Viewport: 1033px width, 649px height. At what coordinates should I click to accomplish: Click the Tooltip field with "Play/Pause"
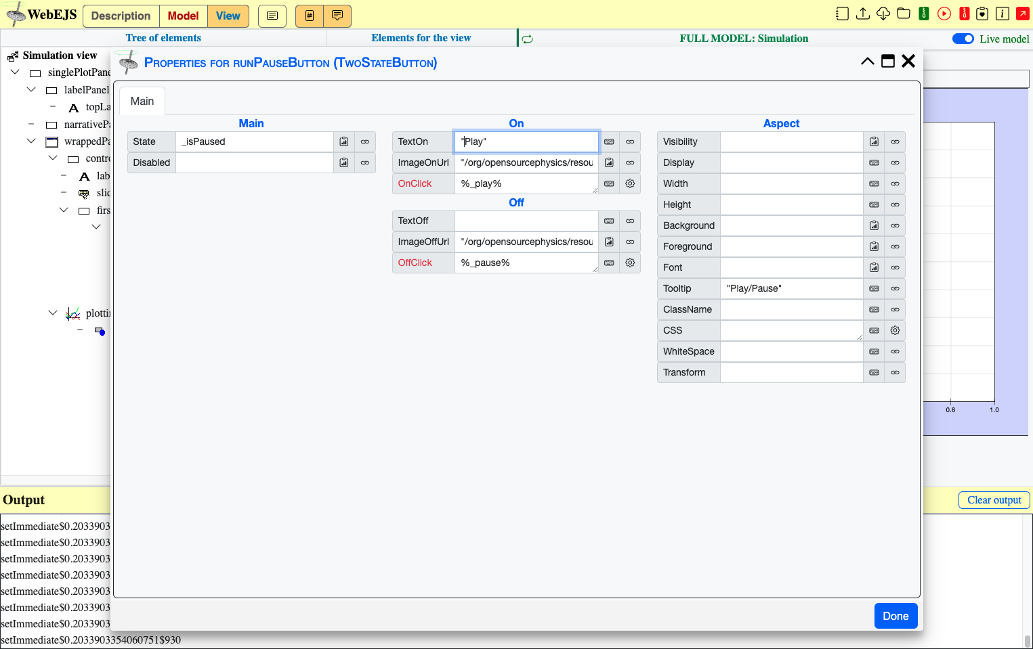tap(791, 288)
